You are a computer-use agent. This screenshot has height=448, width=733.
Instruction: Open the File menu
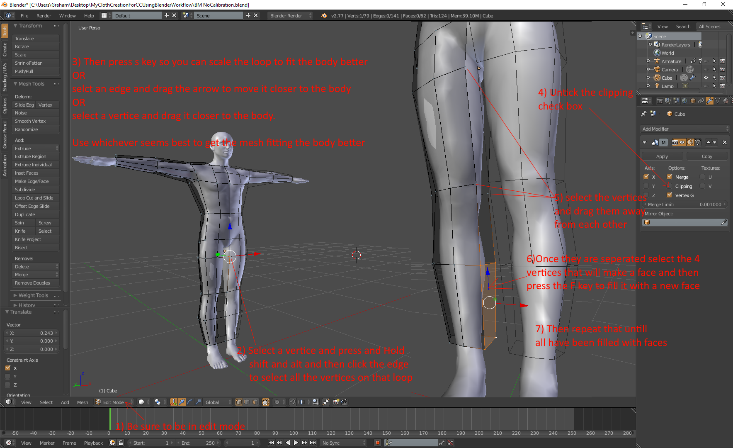(24, 15)
